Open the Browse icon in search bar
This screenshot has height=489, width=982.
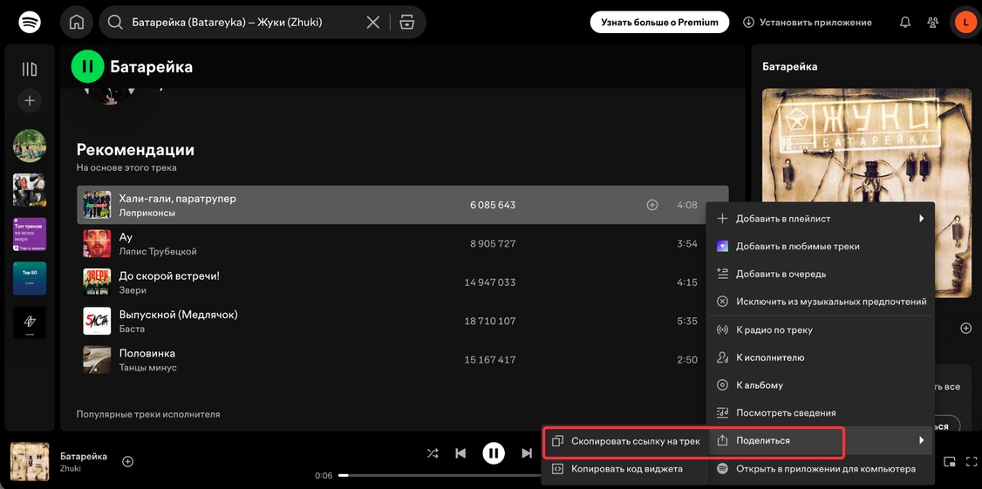(407, 23)
